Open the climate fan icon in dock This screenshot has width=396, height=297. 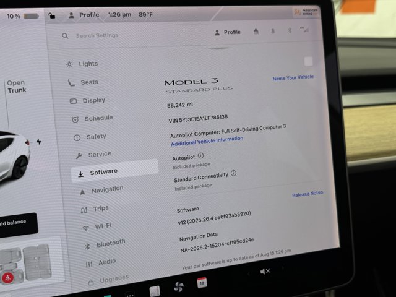click(x=179, y=287)
